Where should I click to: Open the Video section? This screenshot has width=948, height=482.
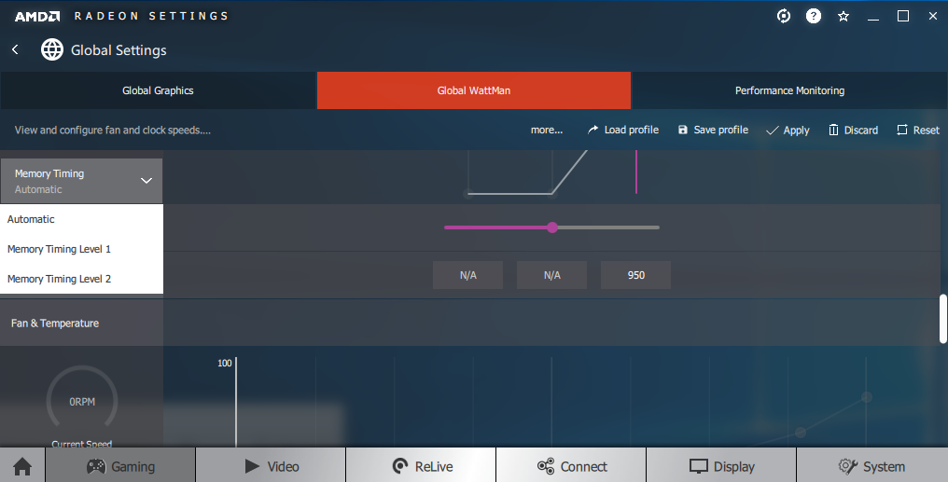pyautogui.click(x=271, y=466)
